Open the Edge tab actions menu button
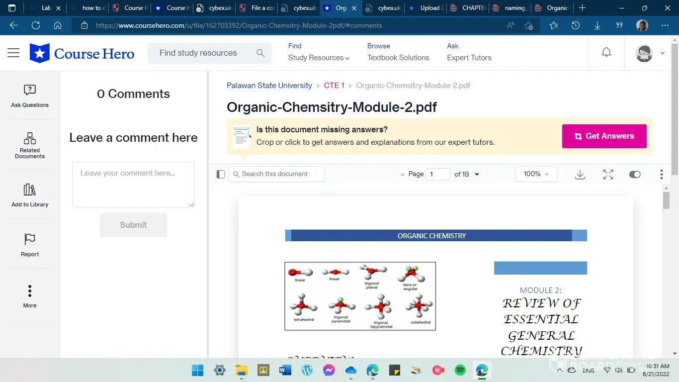This screenshot has width=679, height=382. click(x=12, y=8)
